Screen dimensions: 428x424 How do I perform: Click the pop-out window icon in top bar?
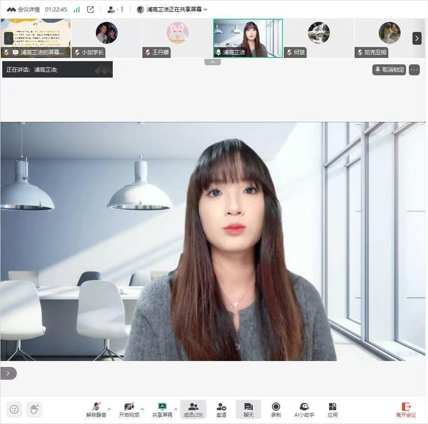pyautogui.click(x=90, y=9)
